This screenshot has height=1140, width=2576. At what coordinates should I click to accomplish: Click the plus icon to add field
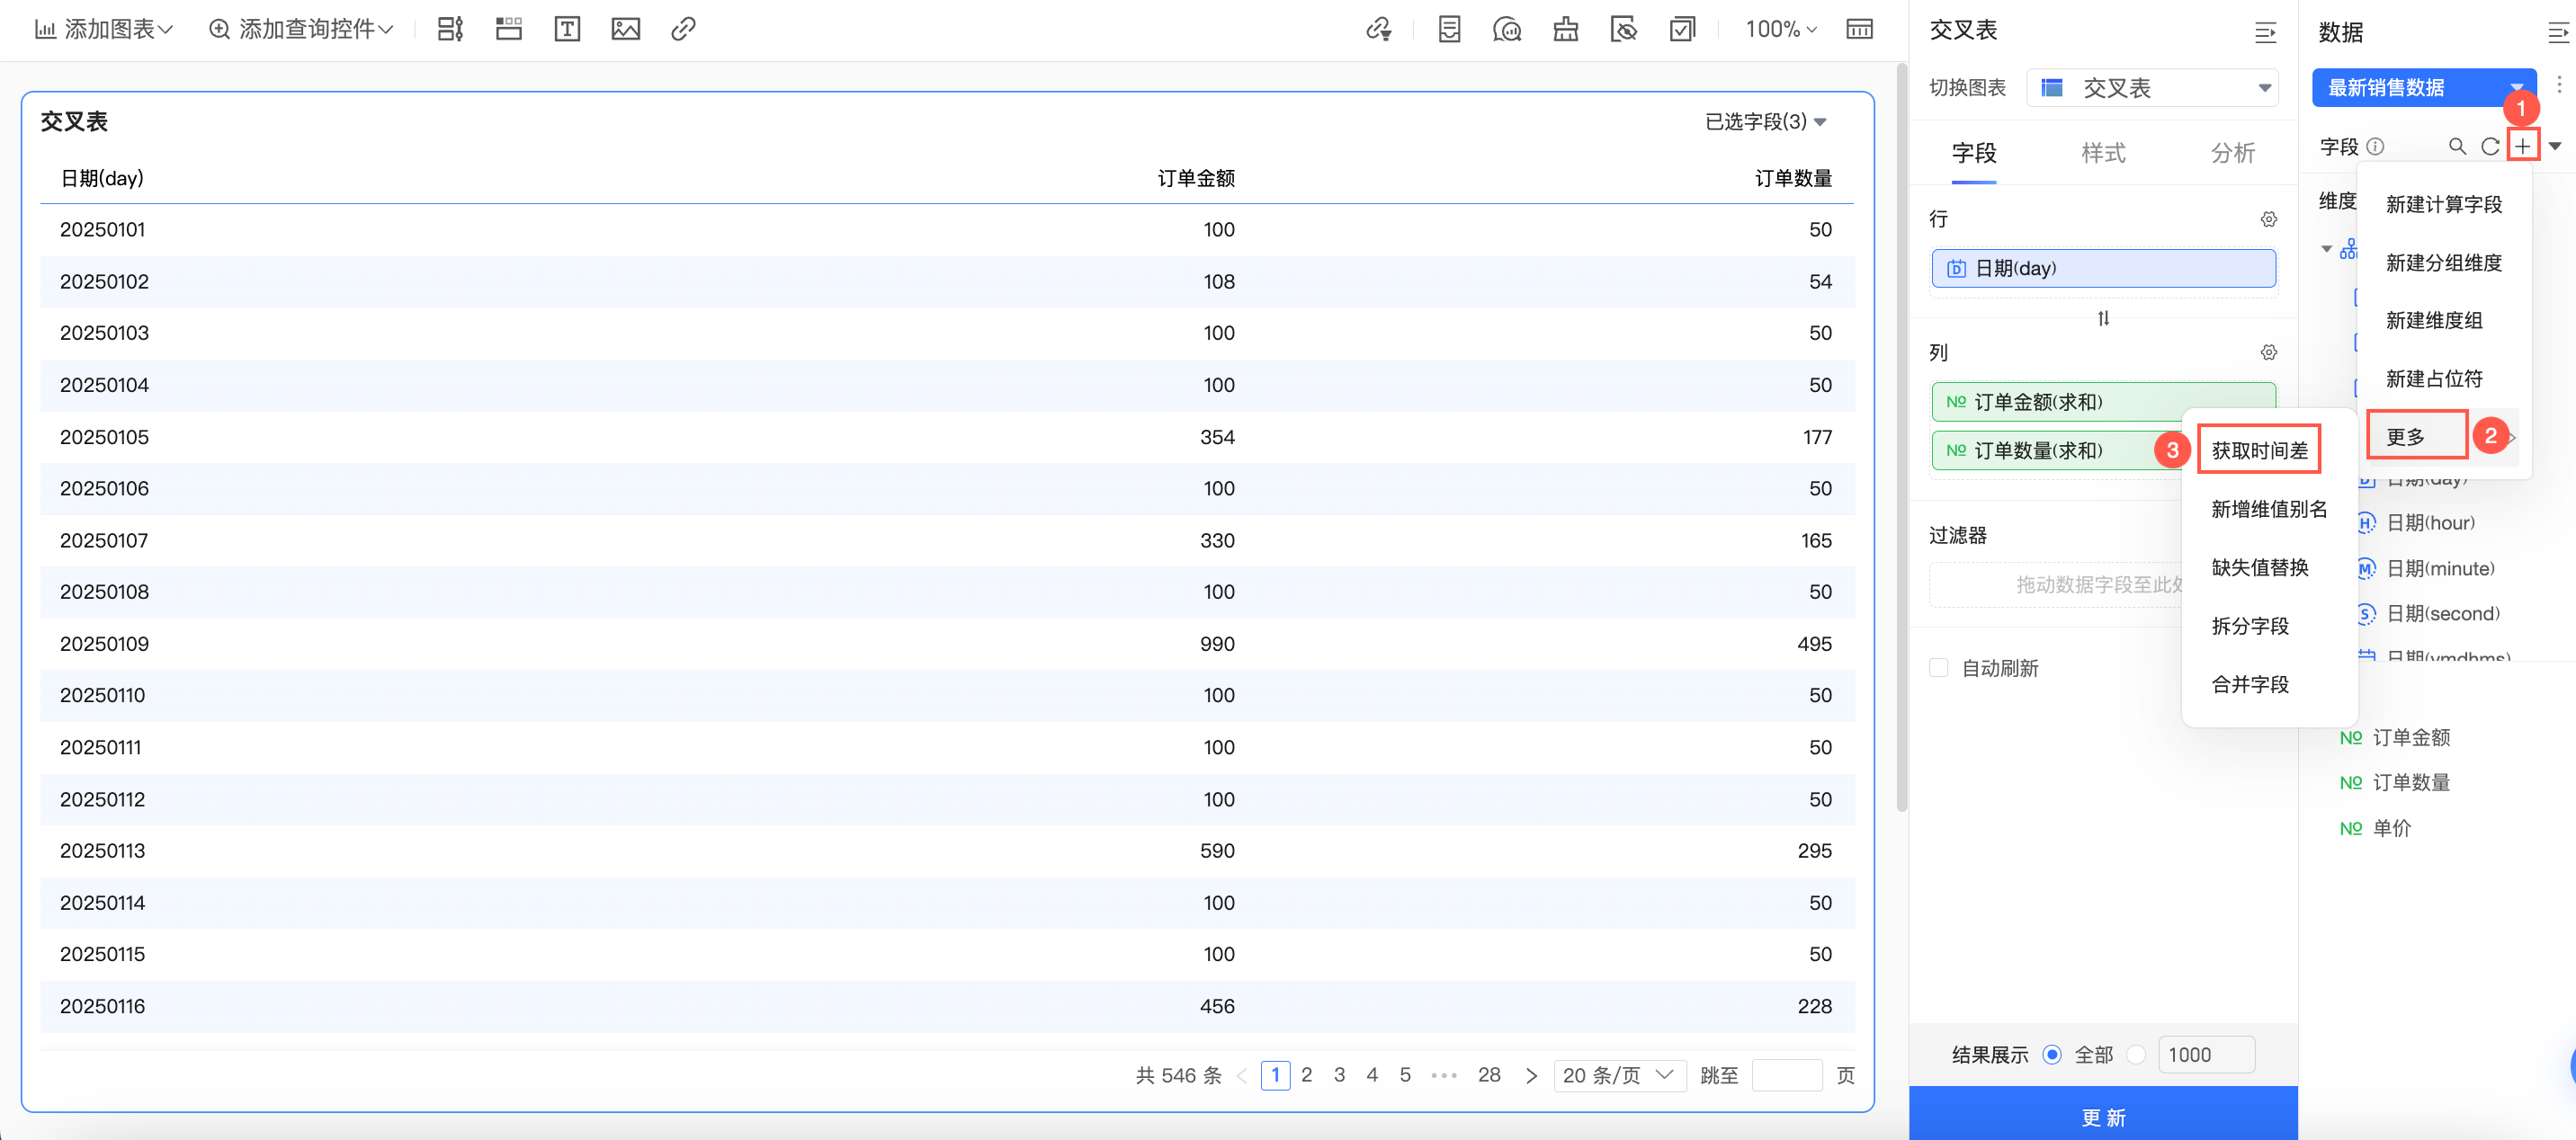tap(2522, 146)
